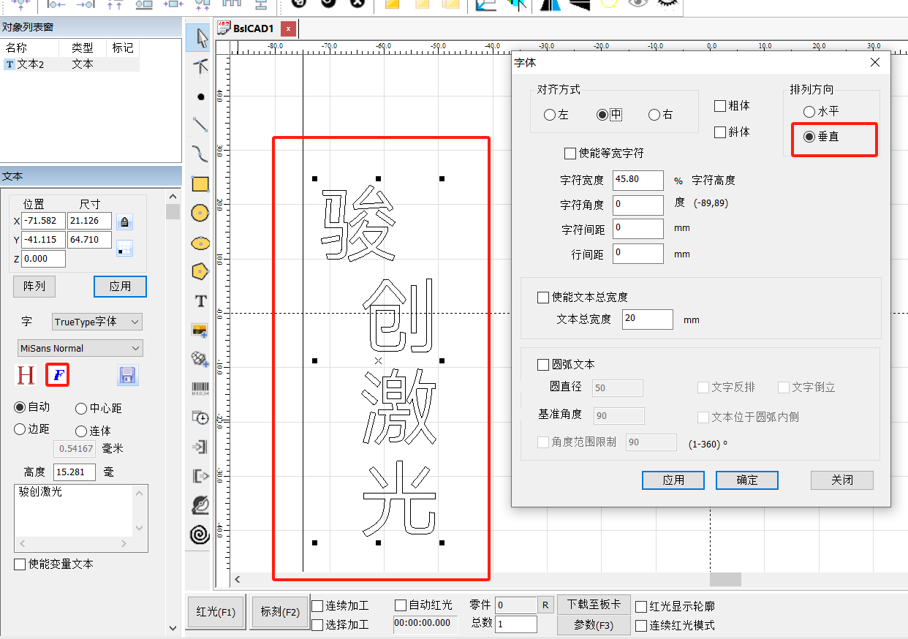Select the Bezier curve tool
Image resolution: width=908 pixels, height=639 pixels.
click(x=199, y=154)
